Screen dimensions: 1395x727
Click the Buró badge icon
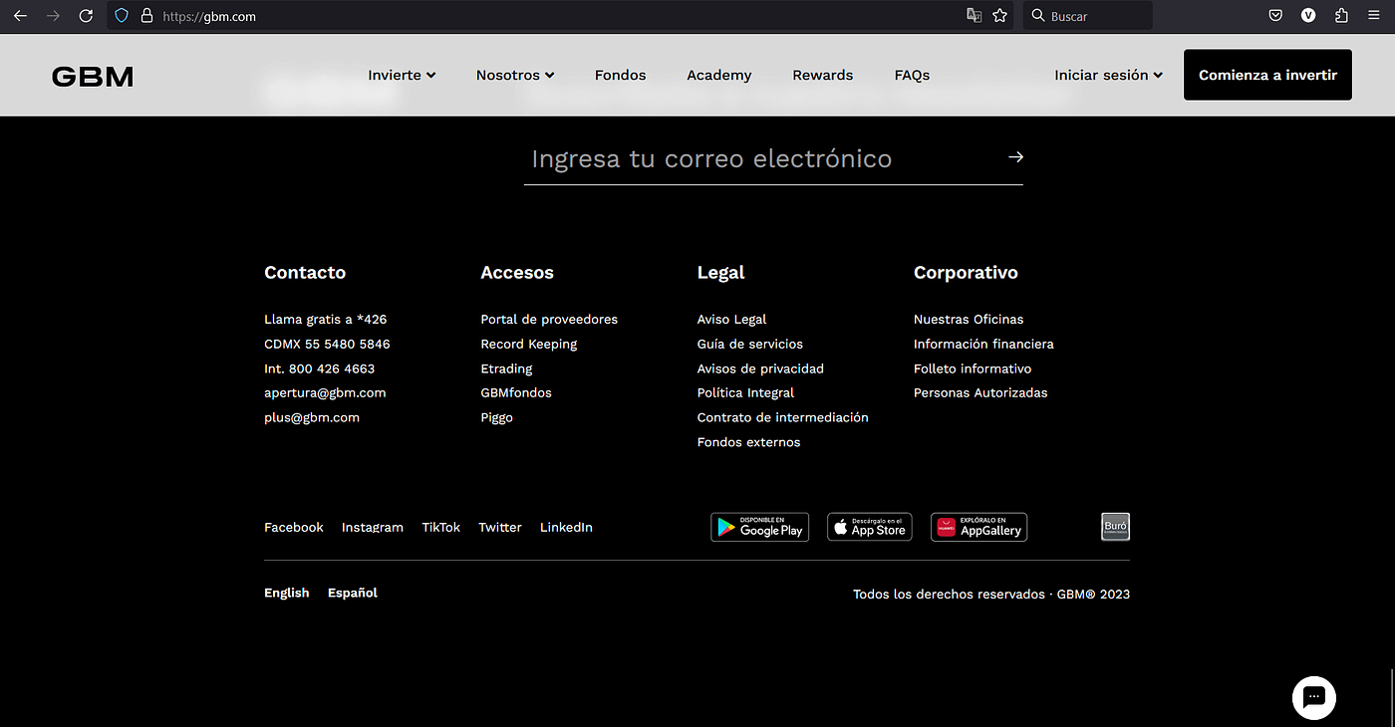(1115, 527)
